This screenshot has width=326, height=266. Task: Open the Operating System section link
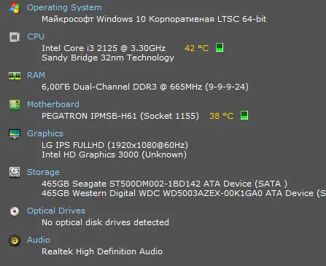[x=64, y=7]
